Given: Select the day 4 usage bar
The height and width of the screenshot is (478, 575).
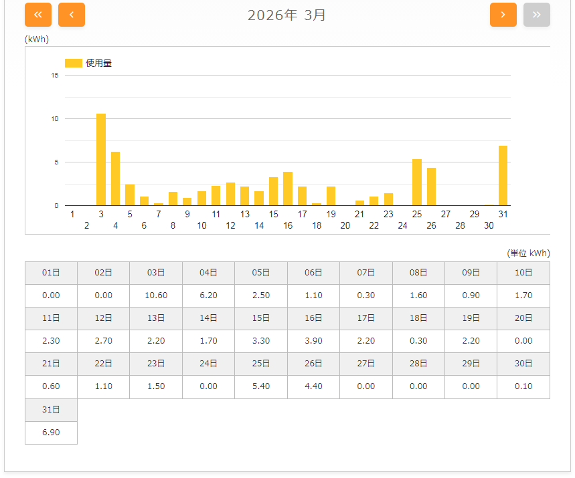Looking at the screenshot, I should click(x=115, y=178).
